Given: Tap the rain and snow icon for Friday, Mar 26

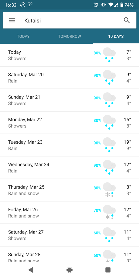Looking at the screenshot, I should [109, 212].
